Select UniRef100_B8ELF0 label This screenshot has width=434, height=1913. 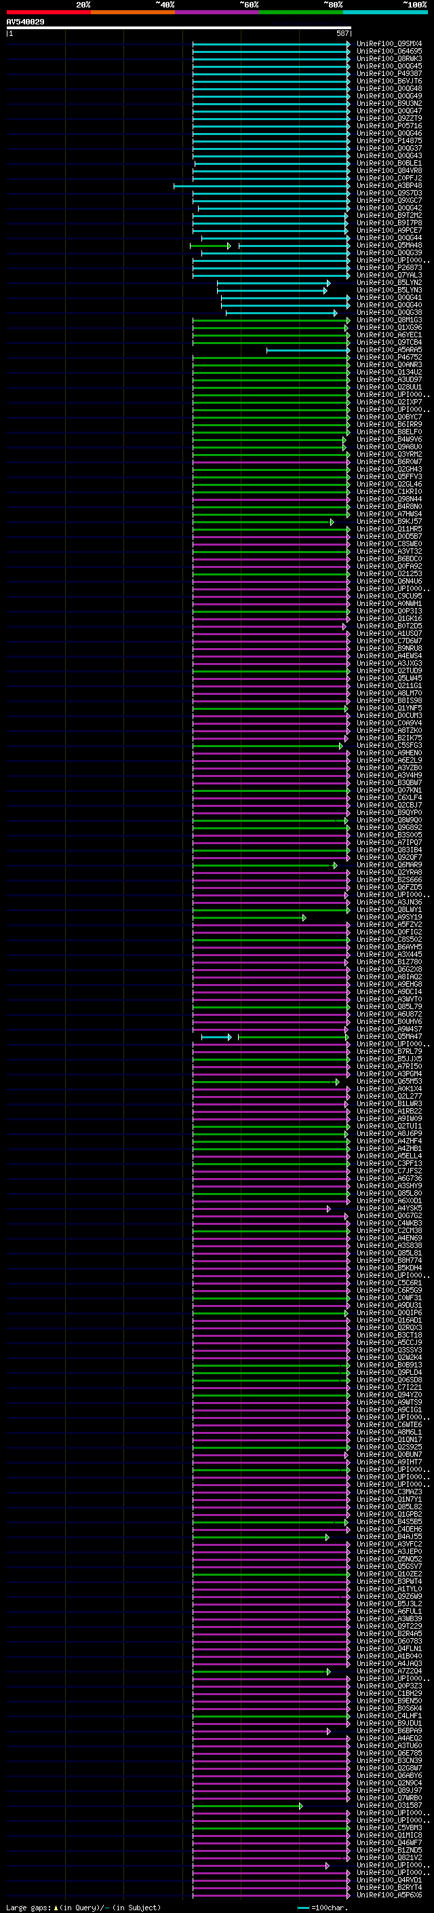click(x=389, y=432)
